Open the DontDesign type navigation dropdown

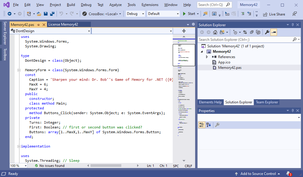(50, 31)
